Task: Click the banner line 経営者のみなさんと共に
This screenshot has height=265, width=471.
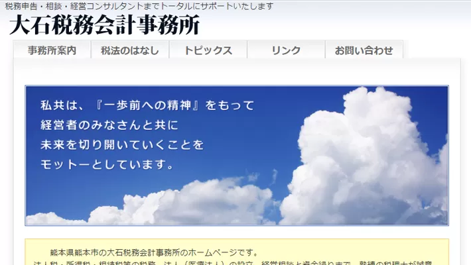Action: point(109,125)
